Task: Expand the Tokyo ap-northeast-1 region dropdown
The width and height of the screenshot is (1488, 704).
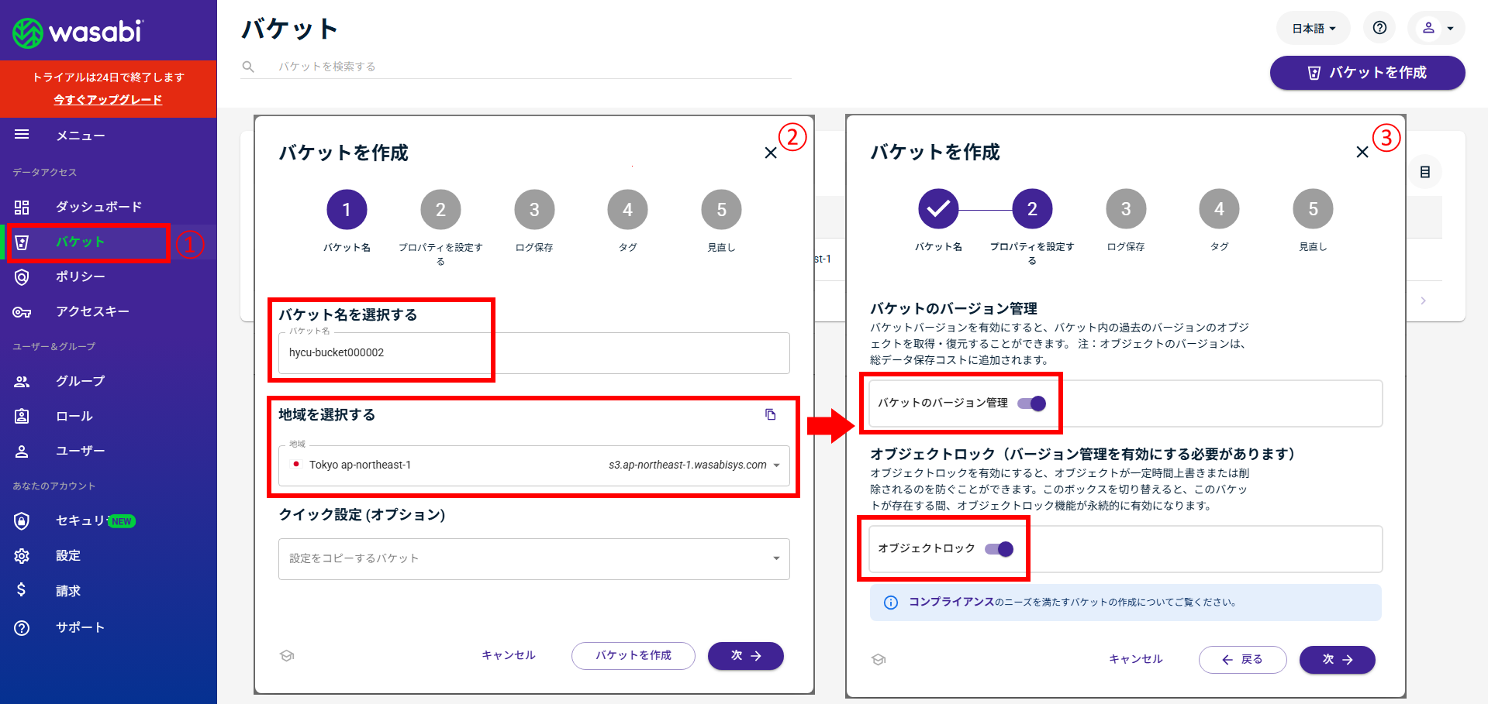Action: click(775, 465)
